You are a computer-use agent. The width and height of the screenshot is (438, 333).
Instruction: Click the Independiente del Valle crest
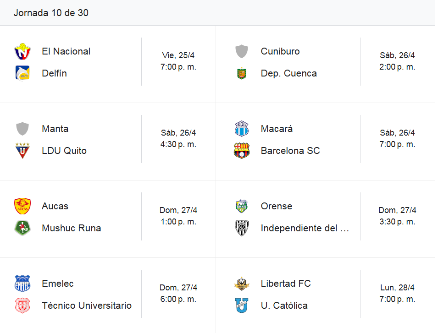[x=242, y=228]
